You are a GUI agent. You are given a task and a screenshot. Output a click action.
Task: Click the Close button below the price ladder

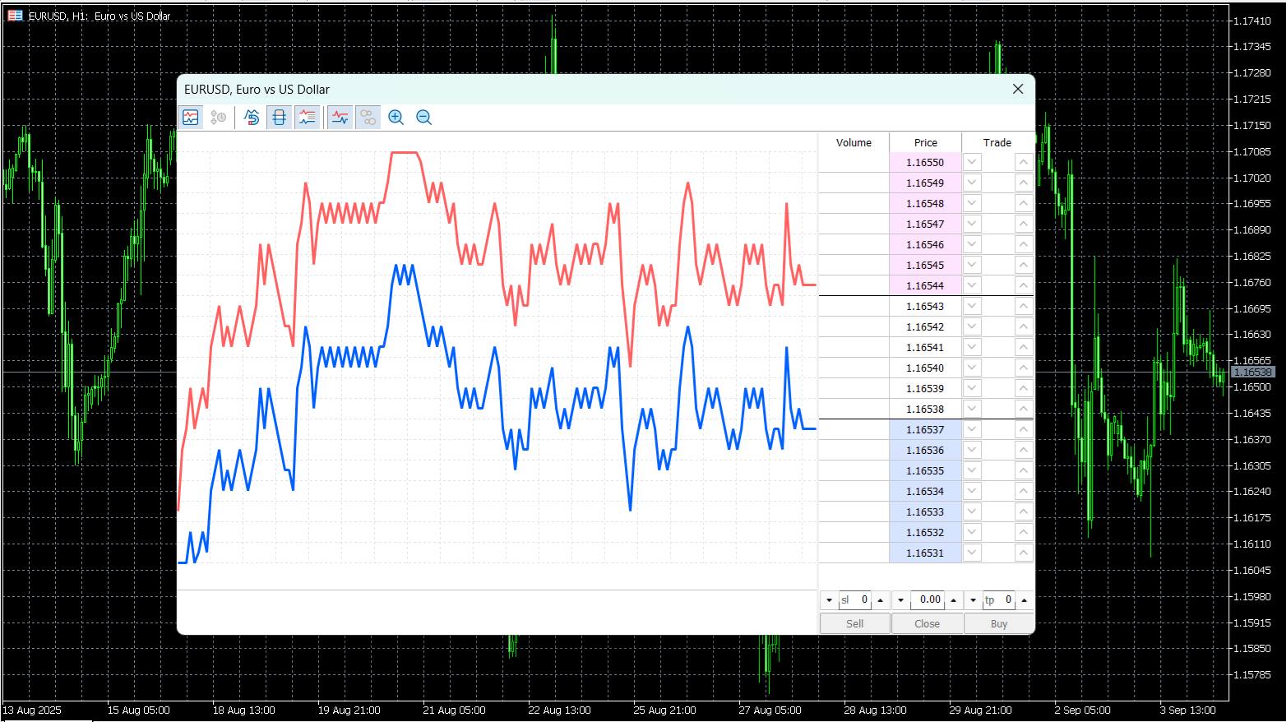927,623
